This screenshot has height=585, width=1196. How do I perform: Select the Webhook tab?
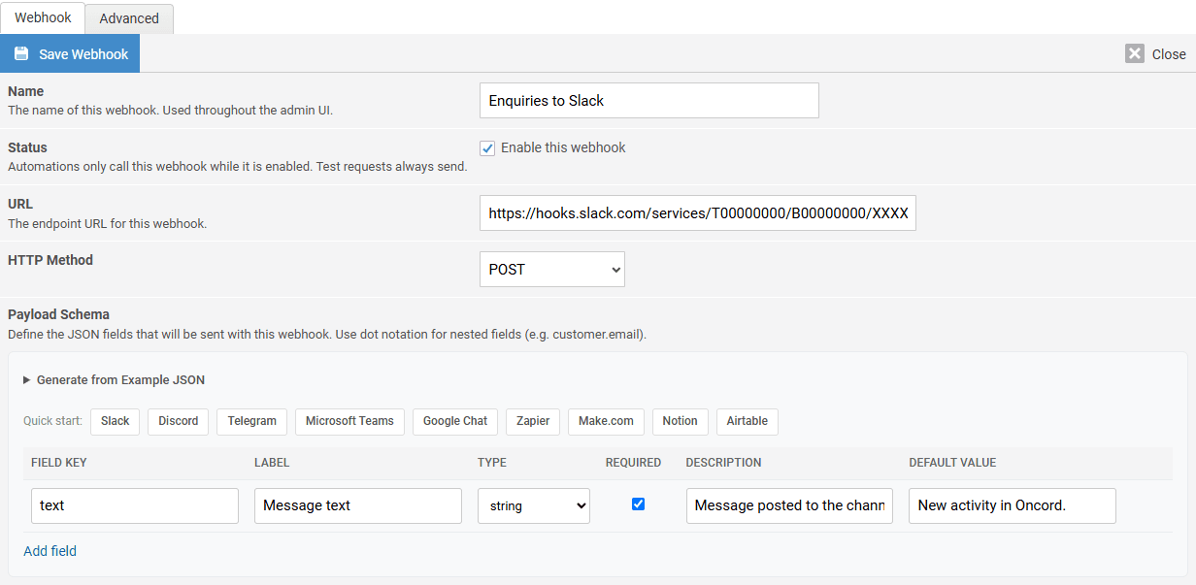tap(43, 17)
